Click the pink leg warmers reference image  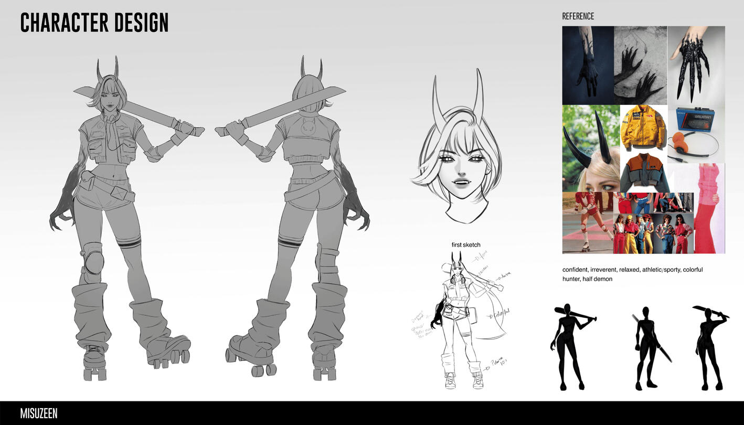click(709, 208)
